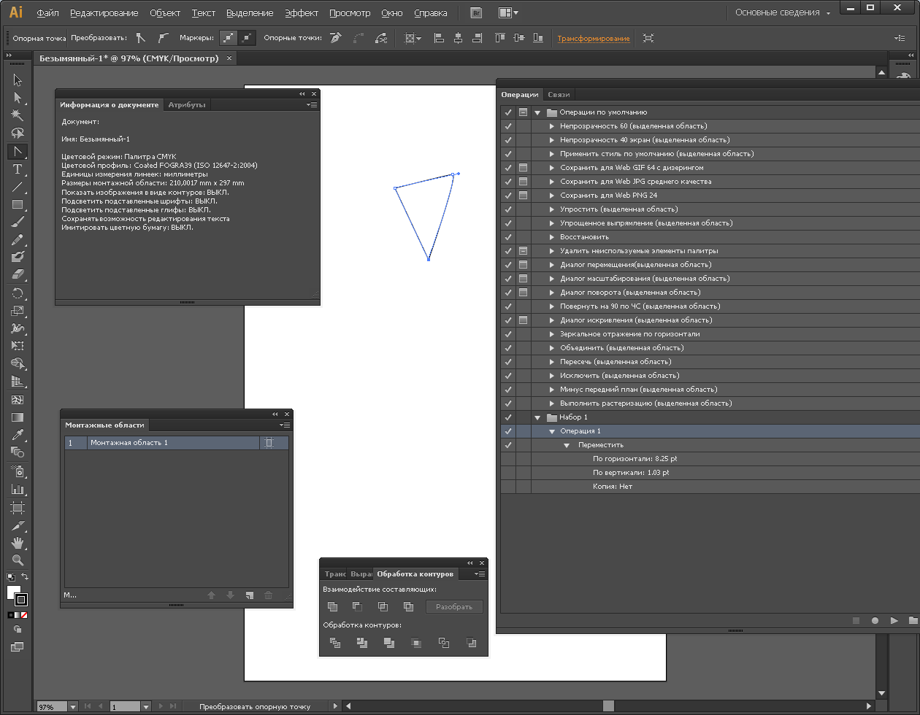The width and height of the screenshot is (920, 715).
Task: Expand the Непрозрачность 60 action
Action: [552, 126]
